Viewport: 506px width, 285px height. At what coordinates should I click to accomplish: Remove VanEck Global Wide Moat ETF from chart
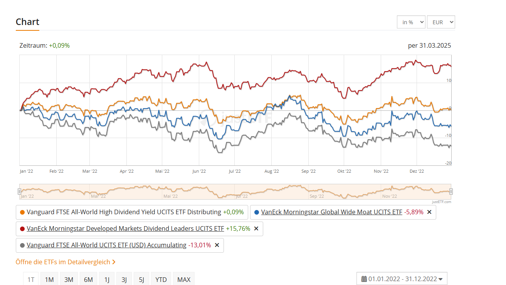click(429, 212)
